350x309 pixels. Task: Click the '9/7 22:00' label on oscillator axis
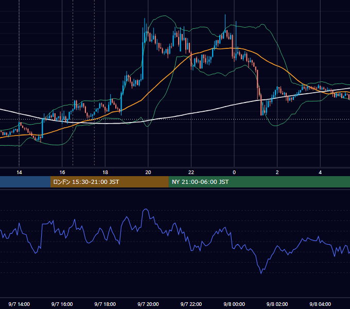click(191, 304)
